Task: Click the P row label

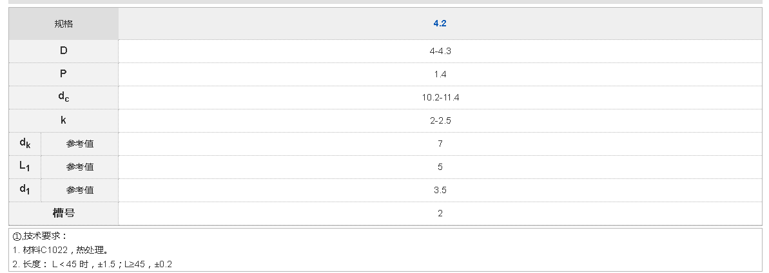Action: pyautogui.click(x=63, y=74)
